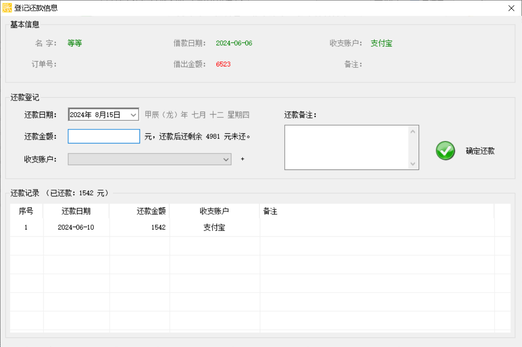Click the 还款金额 table column header
The width and height of the screenshot is (522, 347).
151,211
